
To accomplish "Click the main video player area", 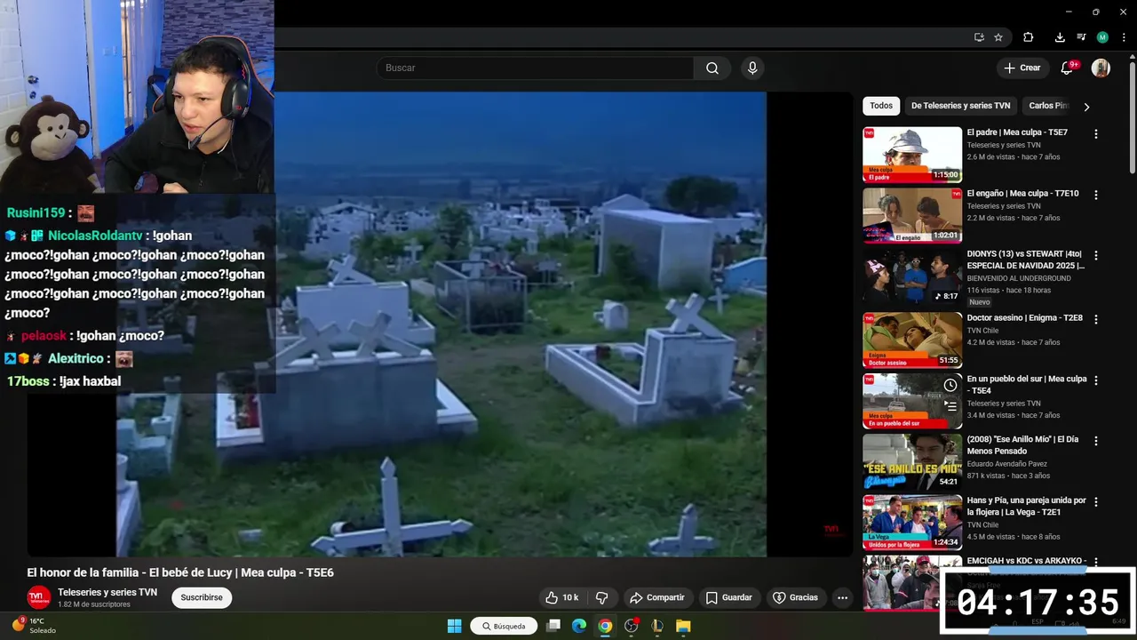I will pos(440,324).
